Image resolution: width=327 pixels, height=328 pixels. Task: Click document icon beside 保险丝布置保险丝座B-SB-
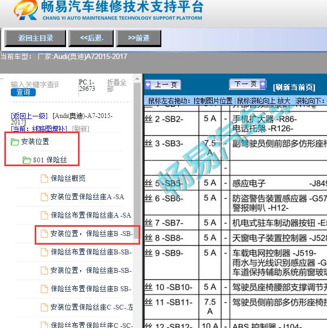(44, 252)
